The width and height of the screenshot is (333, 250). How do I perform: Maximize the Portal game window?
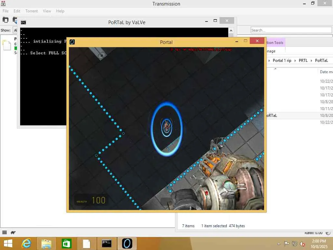tap(246, 41)
